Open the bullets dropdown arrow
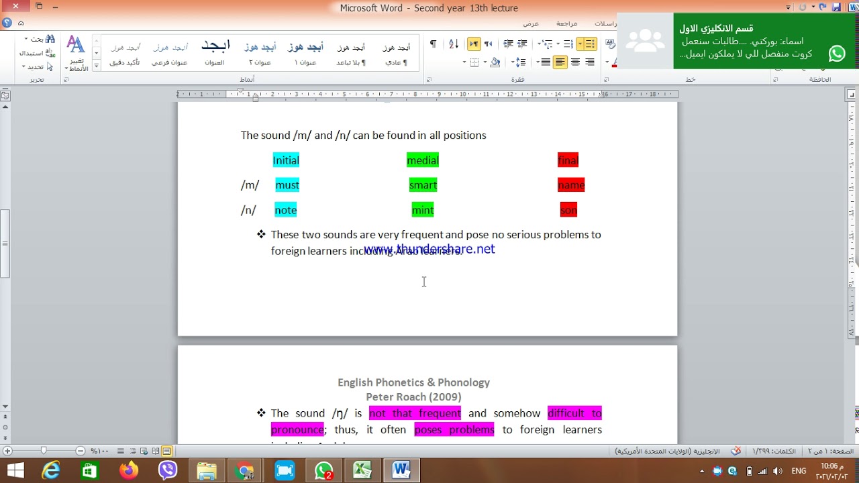Screen dimensions: 859x483 tap(580, 44)
